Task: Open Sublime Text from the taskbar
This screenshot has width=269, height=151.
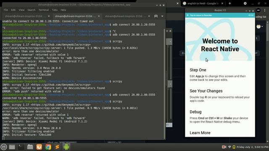Action: point(57,147)
